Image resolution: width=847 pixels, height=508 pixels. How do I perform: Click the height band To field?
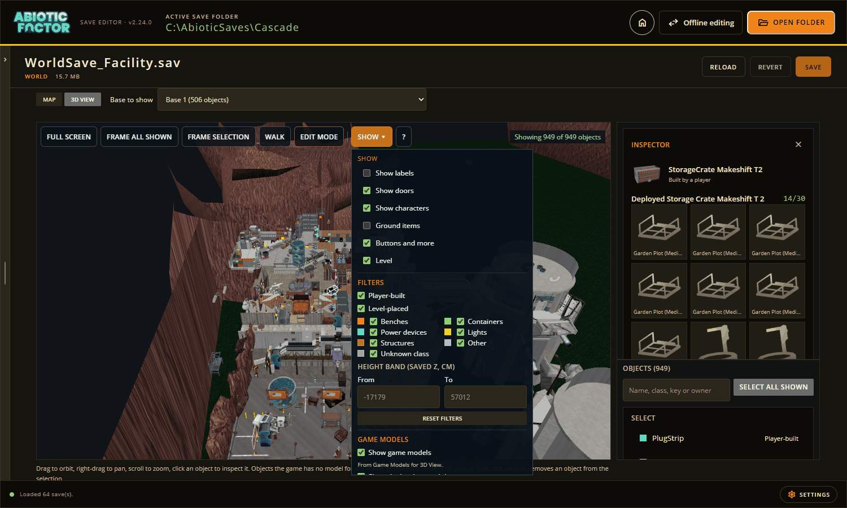(x=486, y=397)
